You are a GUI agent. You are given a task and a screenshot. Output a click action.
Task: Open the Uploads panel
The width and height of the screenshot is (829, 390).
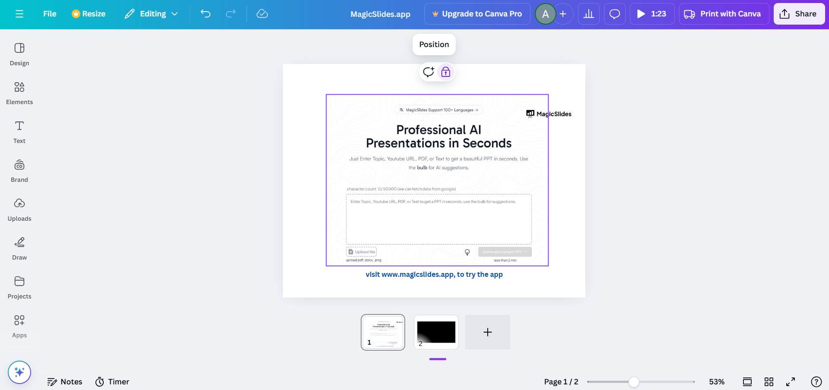click(x=19, y=210)
